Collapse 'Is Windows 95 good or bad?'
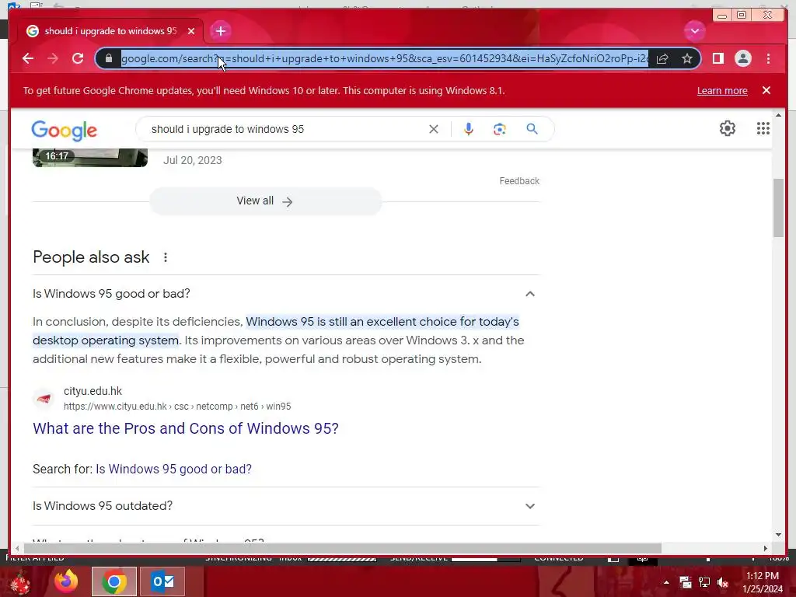 pyautogui.click(x=286, y=293)
